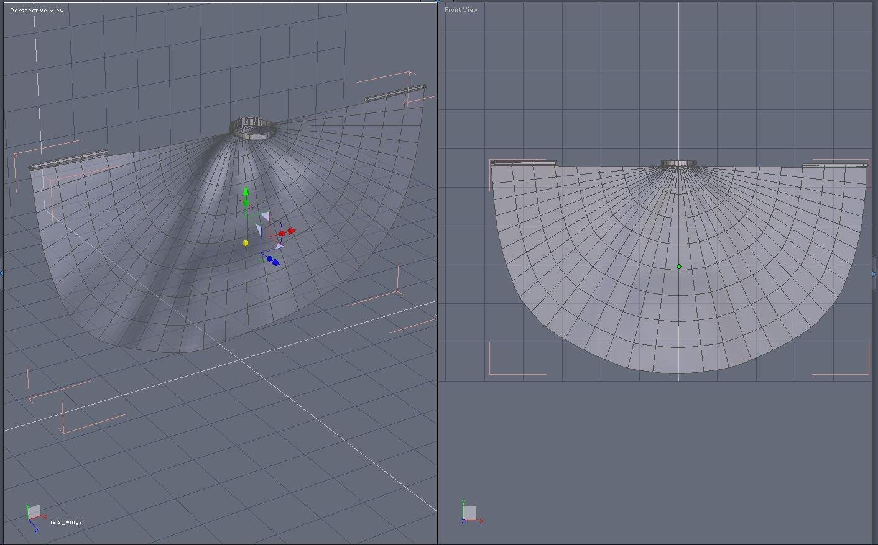Click the isis_wings object name label
Image resolution: width=878 pixels, height=545 pixels.
point(66,522)
